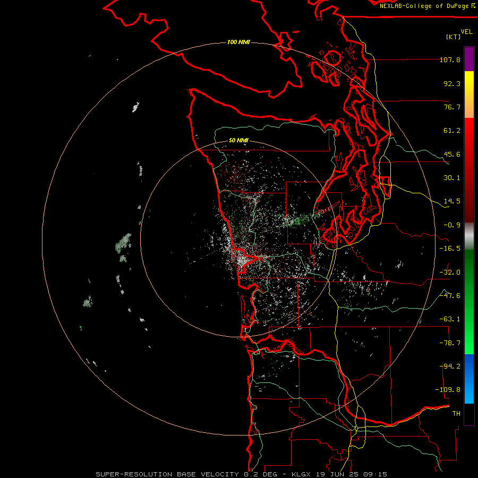478x478 pixels.
Task: Click the -47.6 velocity scale value
Action: coord(450,296)
